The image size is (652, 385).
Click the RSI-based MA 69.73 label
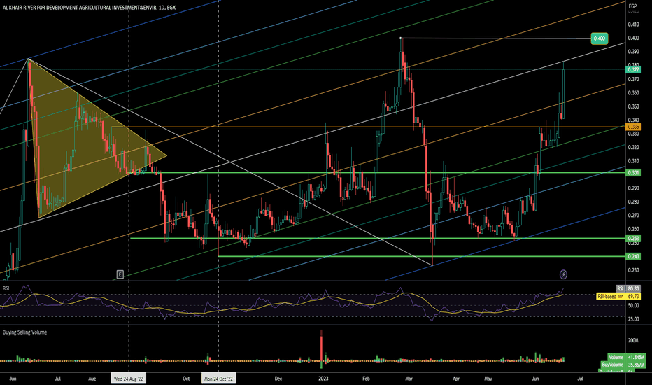pos(618,296)
